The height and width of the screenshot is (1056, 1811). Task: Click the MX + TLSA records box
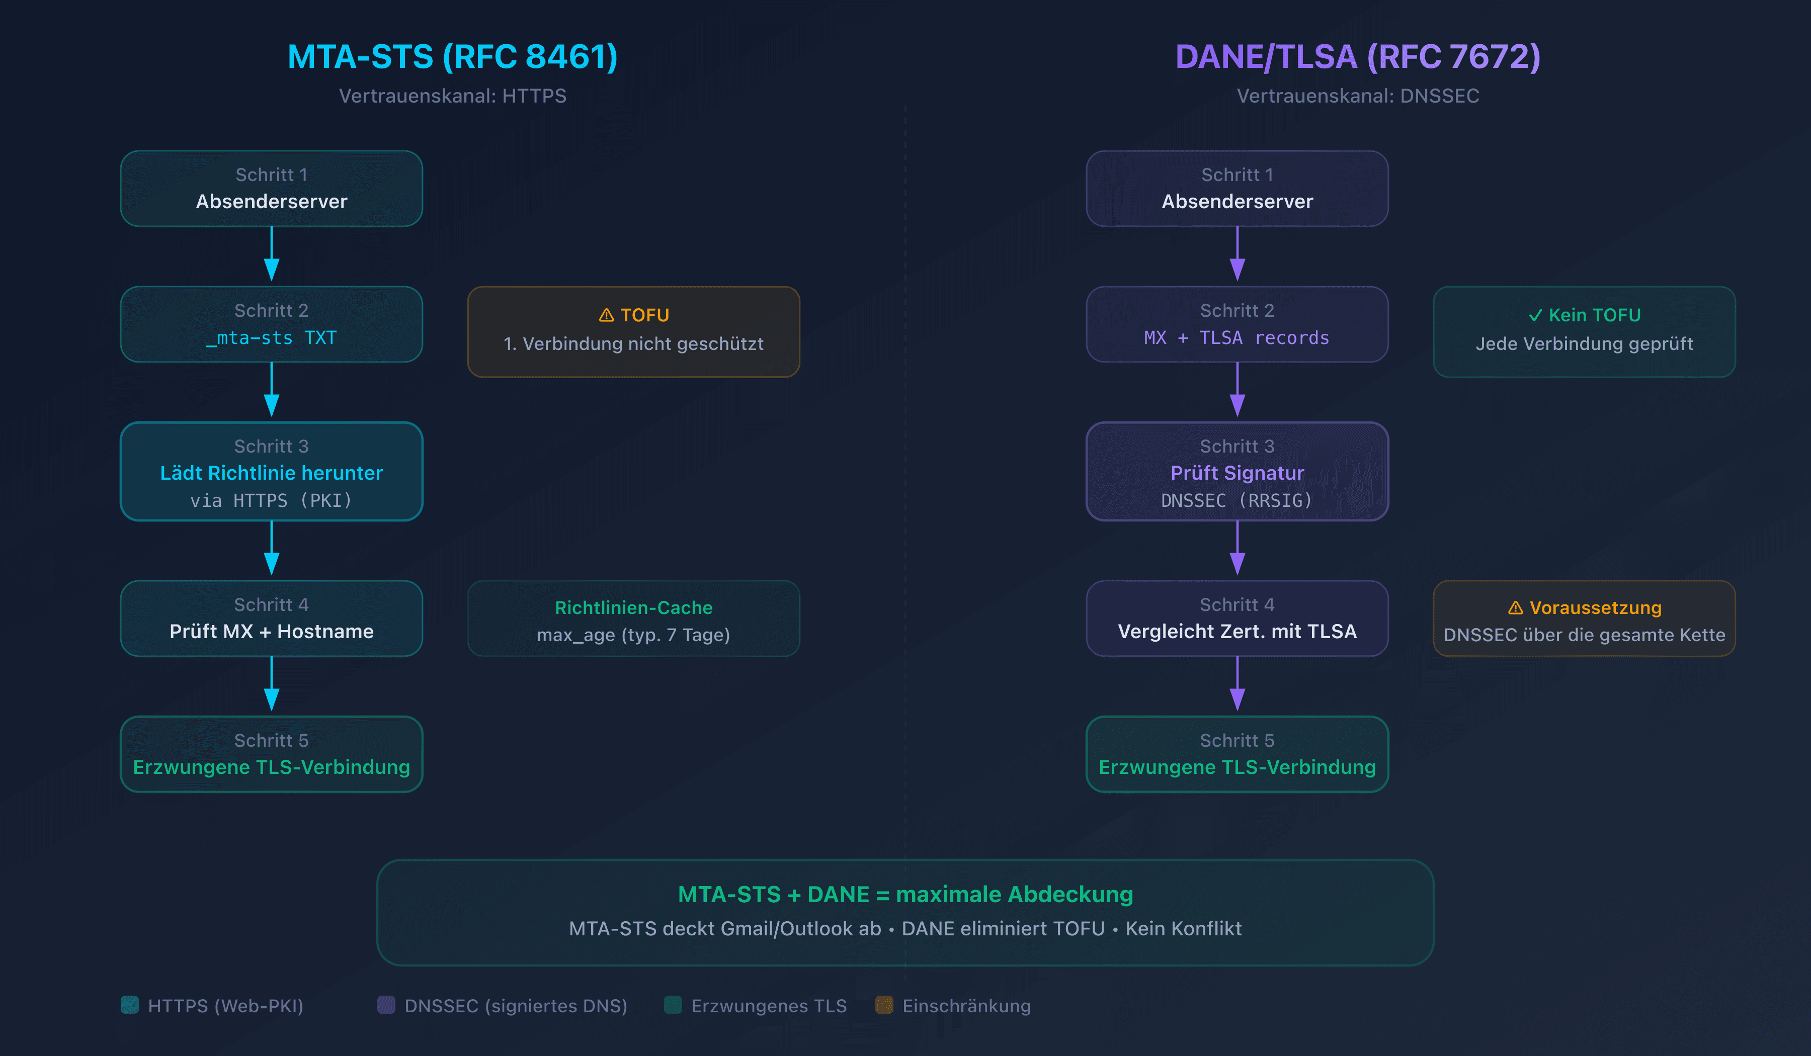click(1237, 325)
